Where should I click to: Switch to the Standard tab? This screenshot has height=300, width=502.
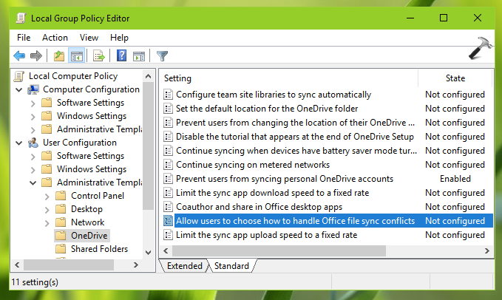[231, 266]
